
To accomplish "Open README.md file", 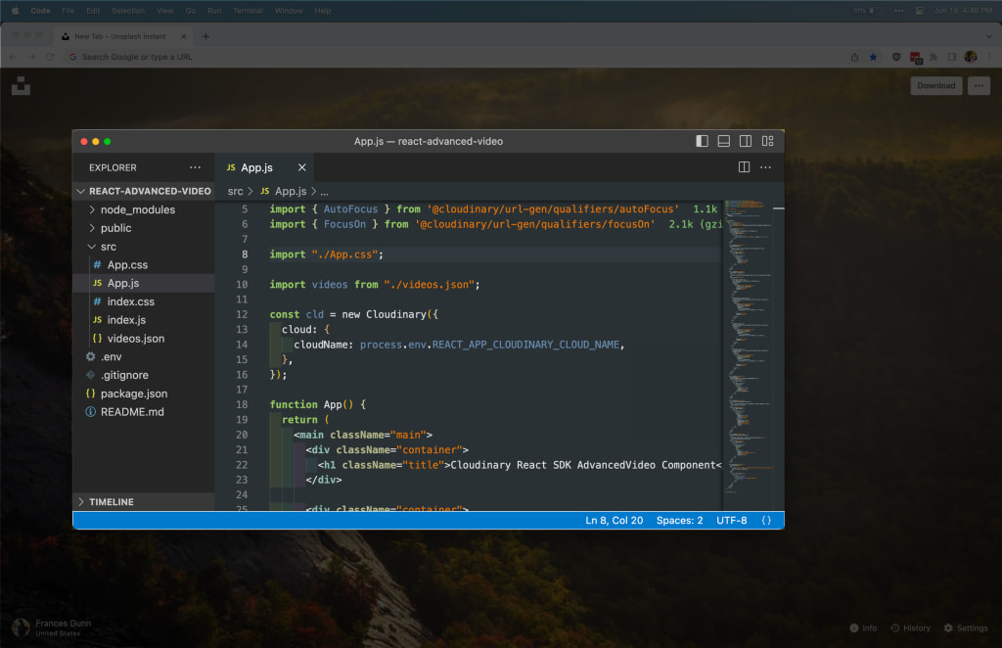I will [144, 412].
